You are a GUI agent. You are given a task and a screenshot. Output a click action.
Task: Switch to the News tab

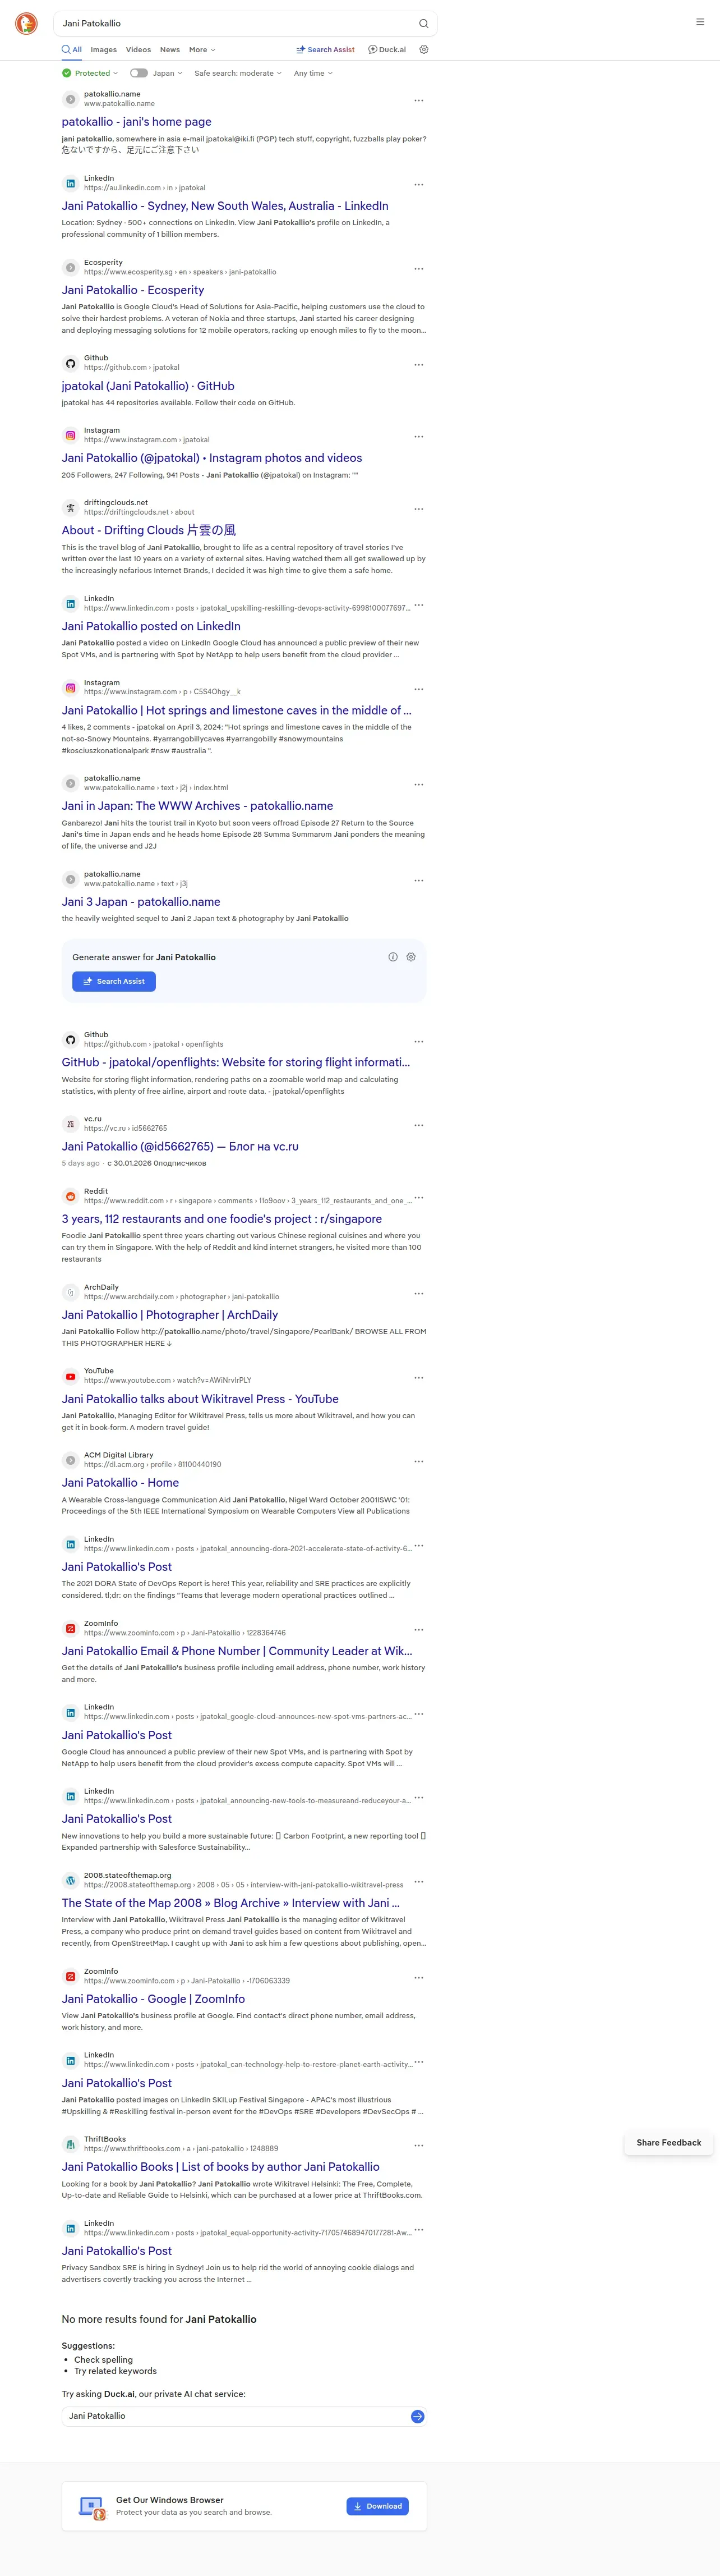170,50
